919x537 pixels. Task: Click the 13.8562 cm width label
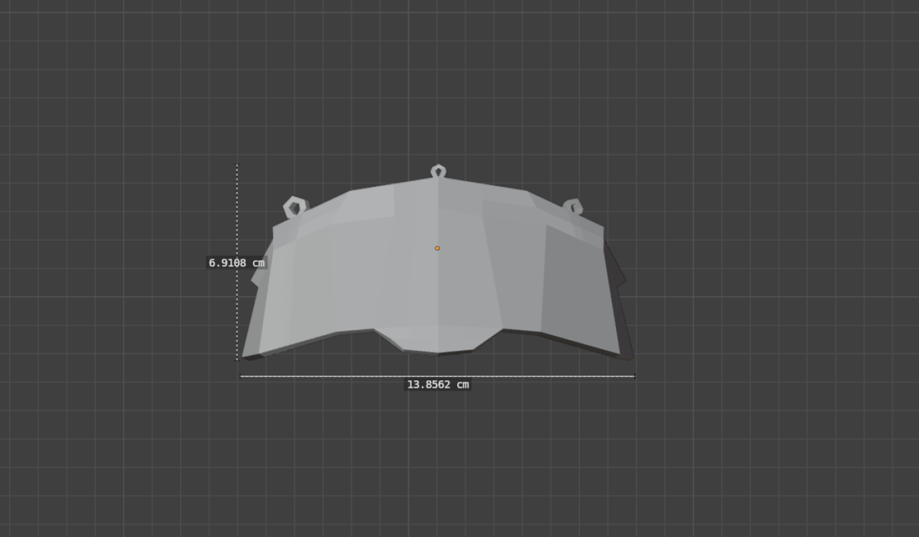point(438,384)
